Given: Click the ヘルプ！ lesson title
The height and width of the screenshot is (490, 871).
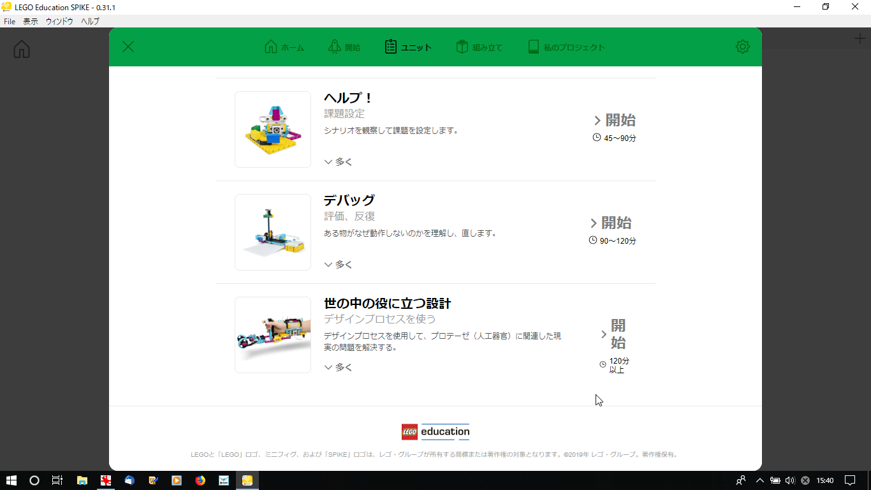Looking at the screenshot, I should click(348, 98).
